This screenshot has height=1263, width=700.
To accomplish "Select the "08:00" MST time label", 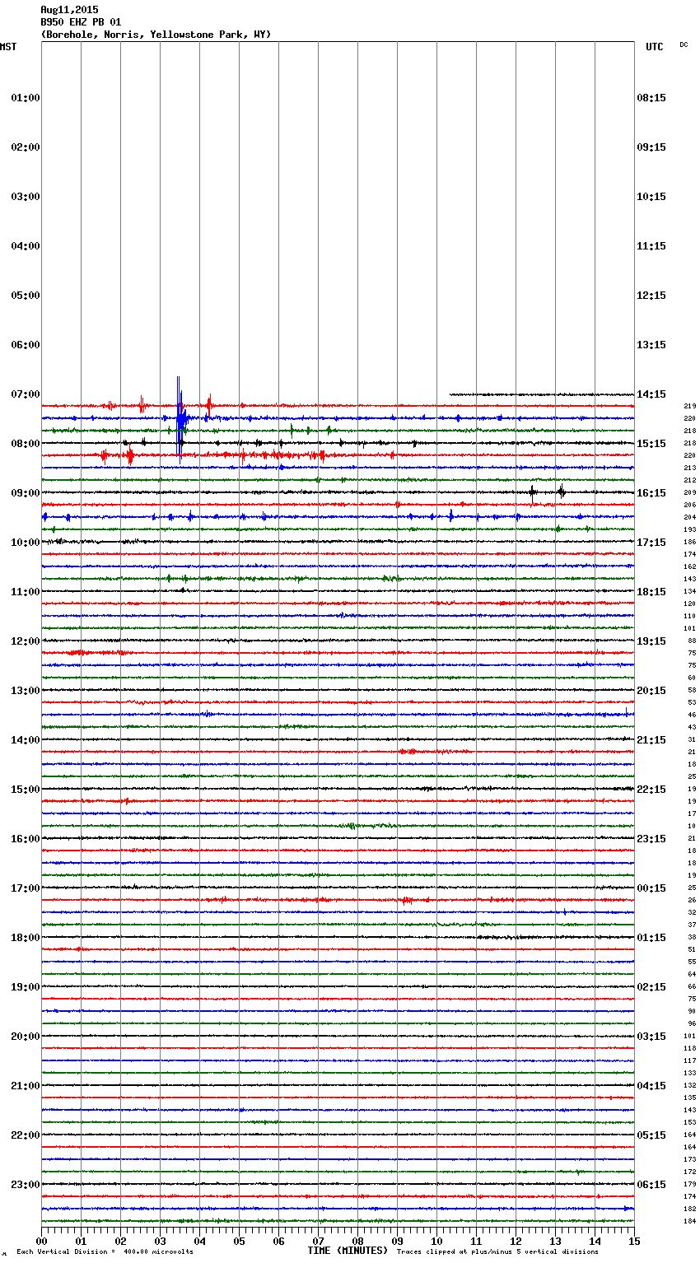I will coord(26,444).
